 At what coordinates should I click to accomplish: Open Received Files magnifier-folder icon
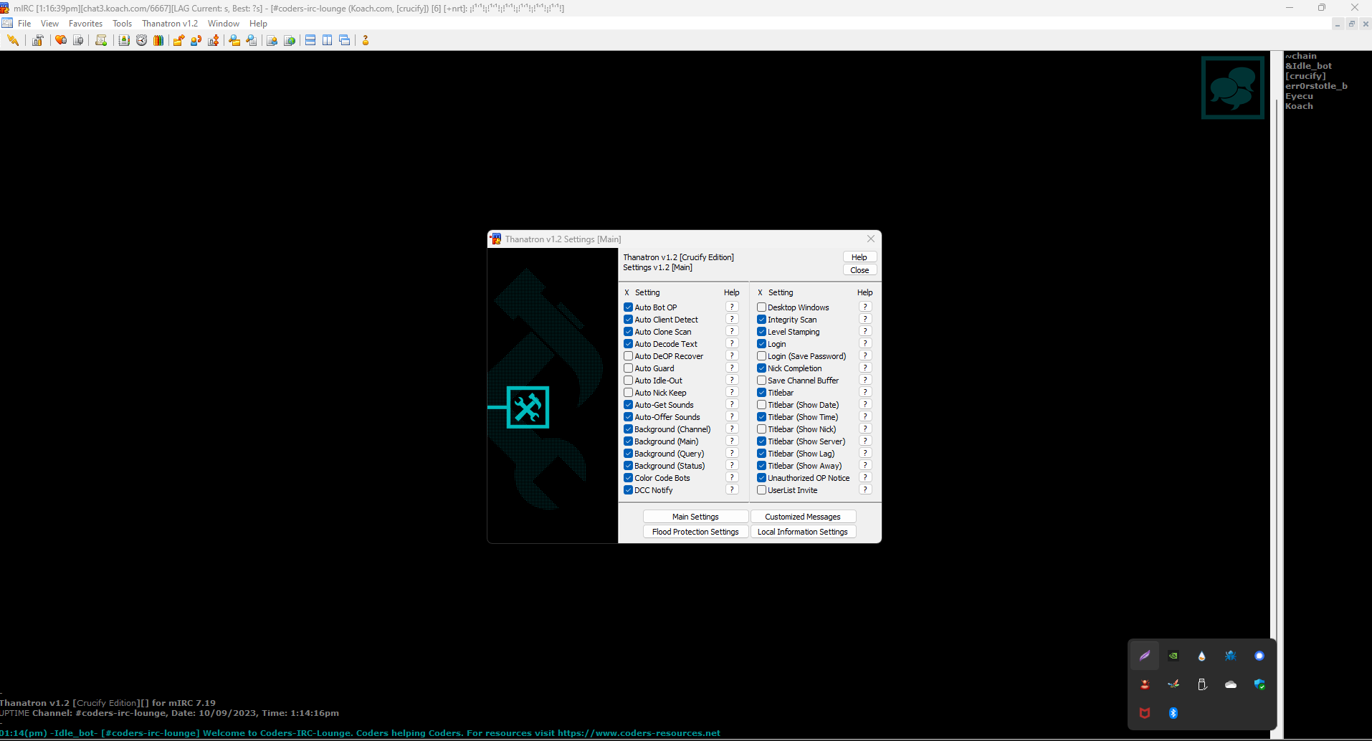point(234,40)
